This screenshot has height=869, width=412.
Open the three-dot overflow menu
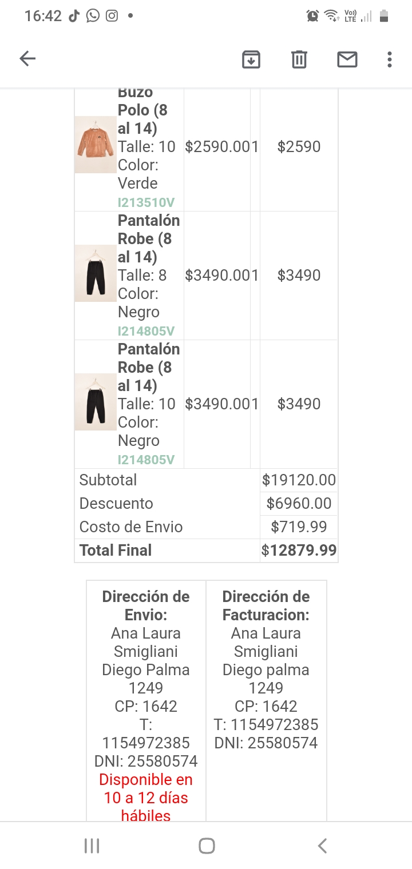click(390, 59)
